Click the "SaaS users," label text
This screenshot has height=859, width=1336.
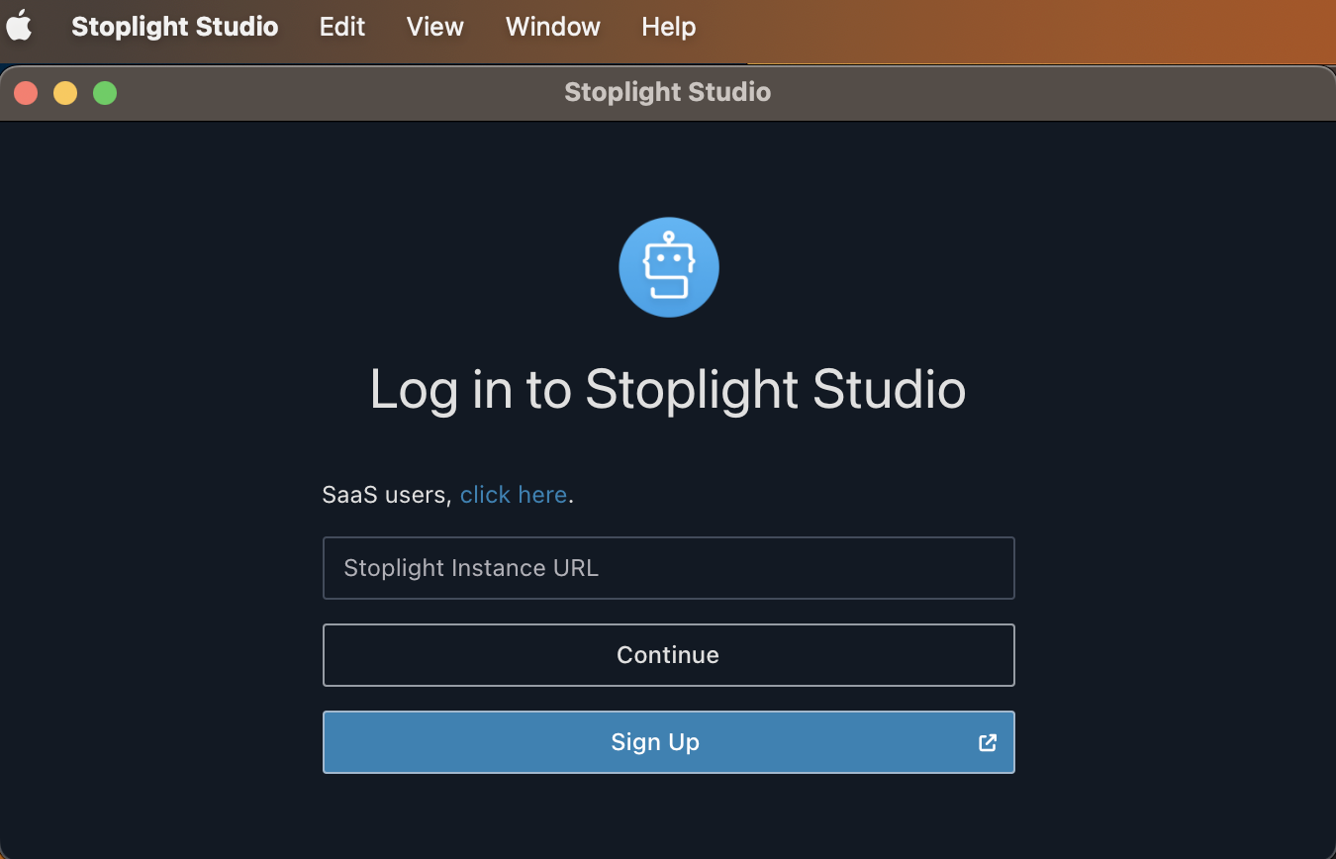[387, 495]
